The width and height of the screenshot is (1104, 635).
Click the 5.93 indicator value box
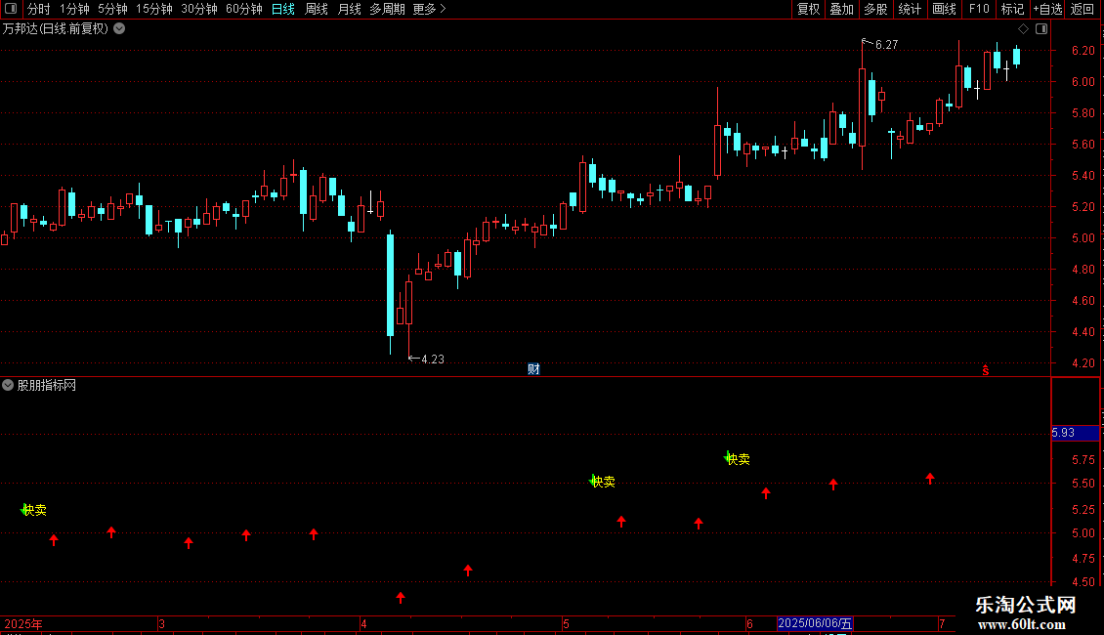point(1075,433)
